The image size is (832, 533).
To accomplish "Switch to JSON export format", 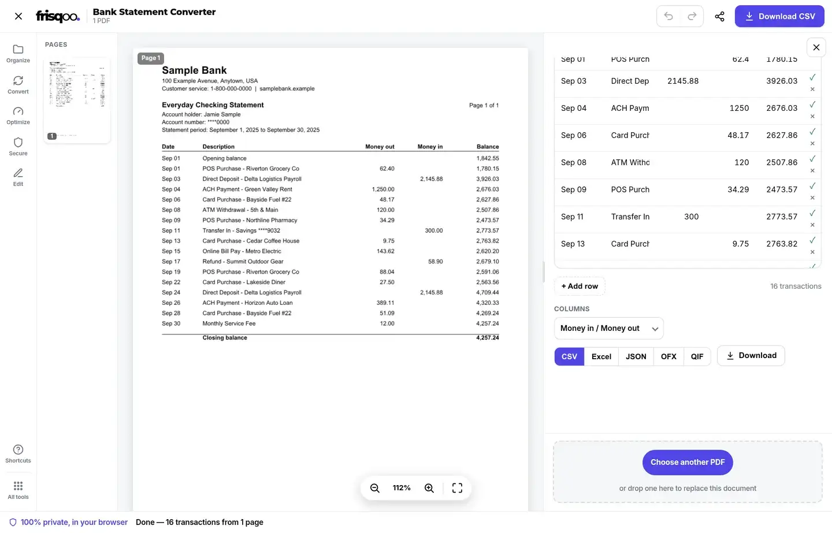I will 636,356.
